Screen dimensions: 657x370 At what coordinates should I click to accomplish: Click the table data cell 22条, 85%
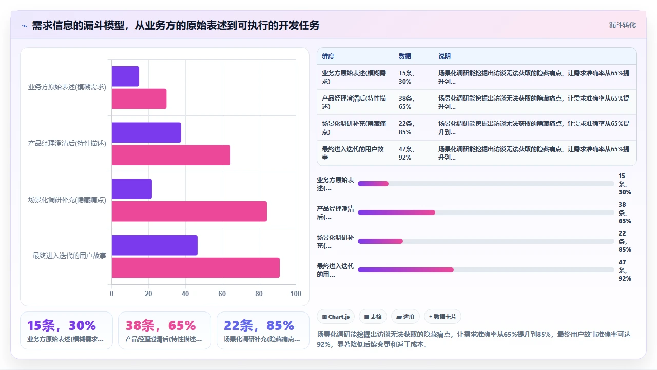coord(413,128)
